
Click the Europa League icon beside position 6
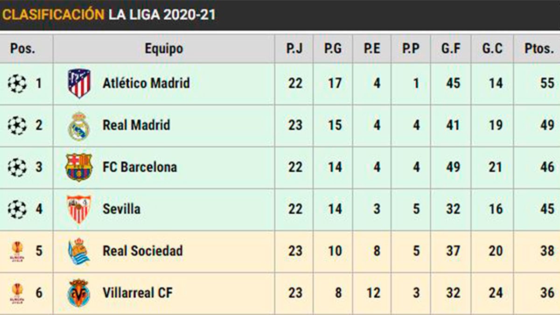pos(17,293)
